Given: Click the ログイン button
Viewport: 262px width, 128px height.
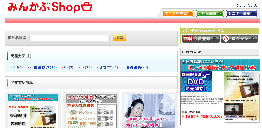Looking at the screenshot, I should point(239,39).
